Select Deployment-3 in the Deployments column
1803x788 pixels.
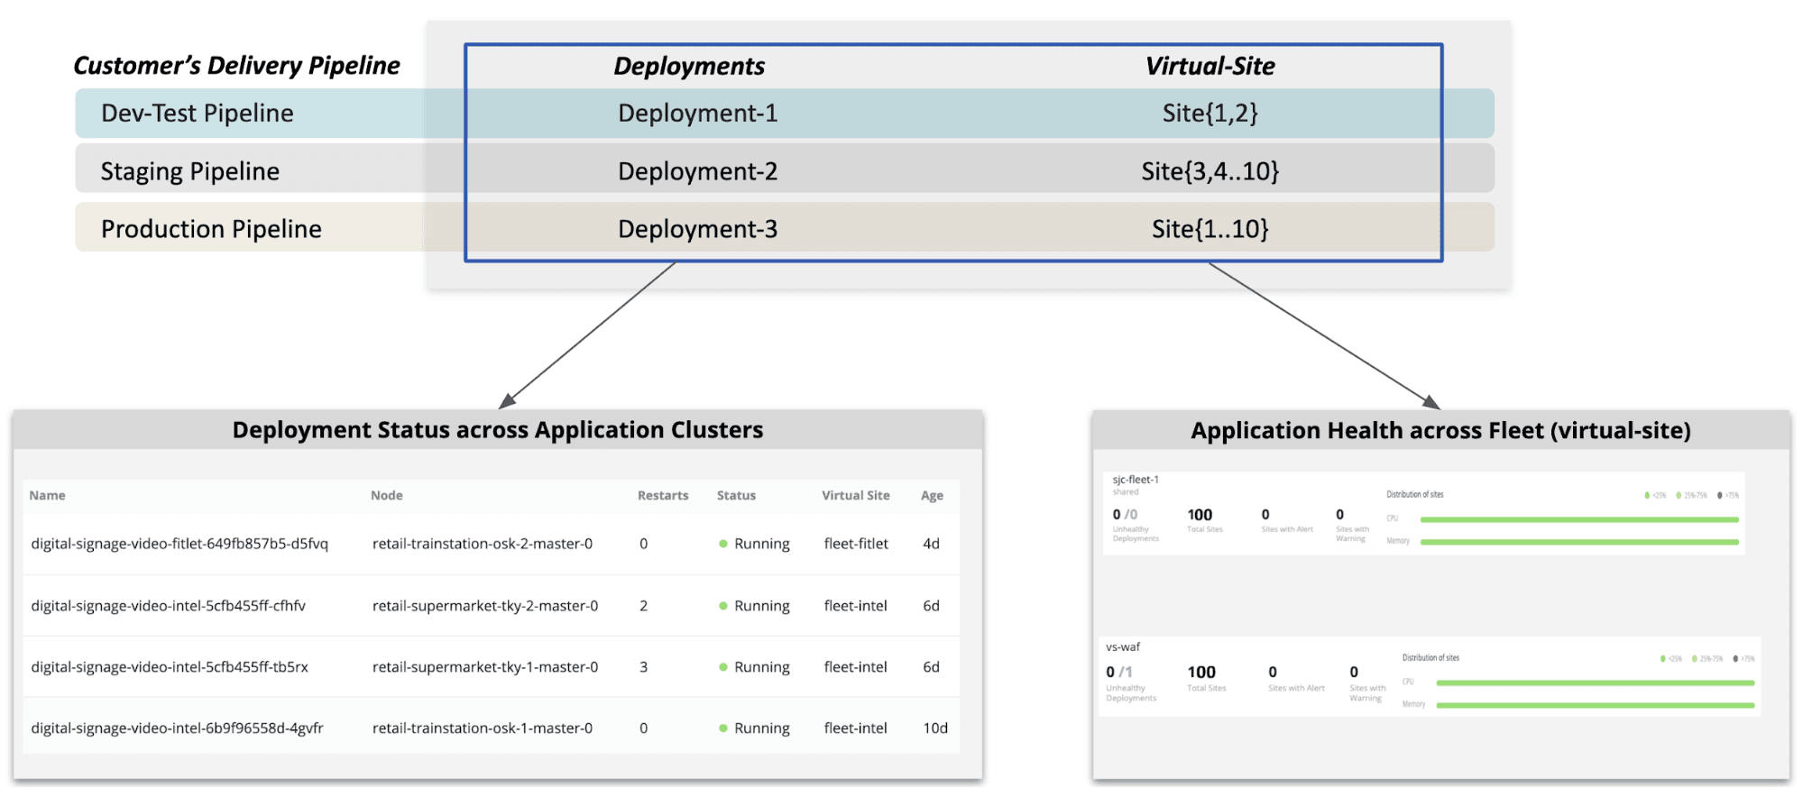coord(697,229)
